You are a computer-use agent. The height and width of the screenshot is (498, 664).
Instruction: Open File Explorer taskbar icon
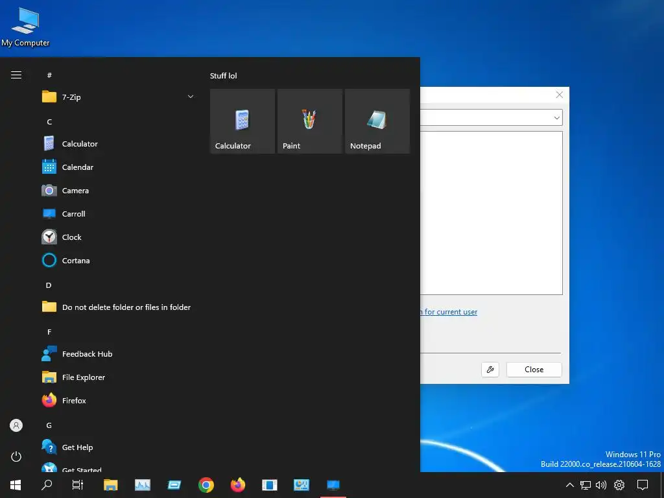[110, 485]
